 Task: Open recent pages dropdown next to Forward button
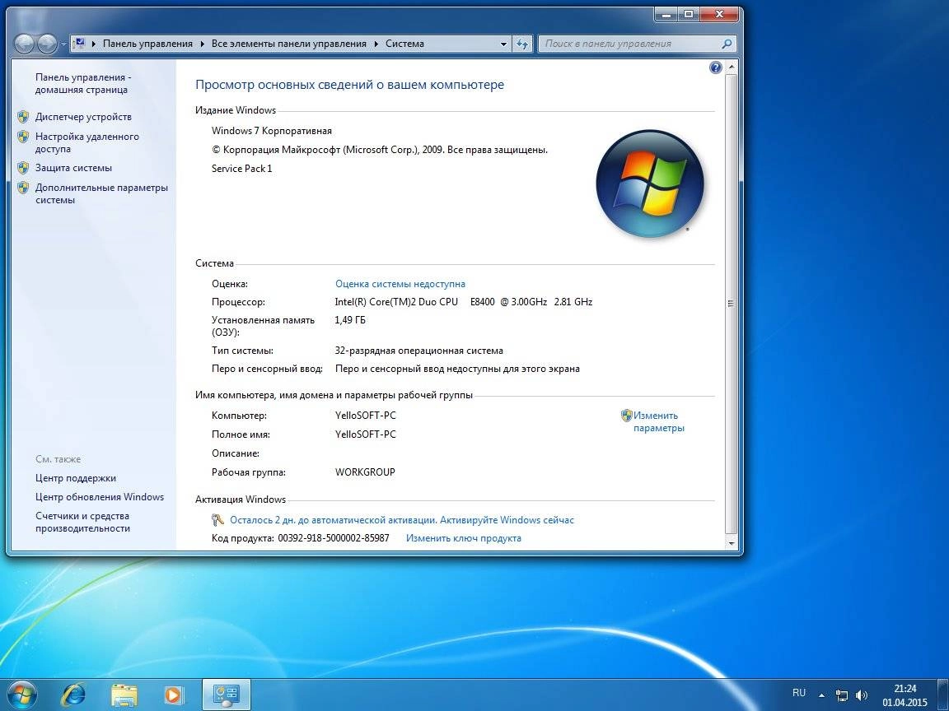[x=63, y=44]
